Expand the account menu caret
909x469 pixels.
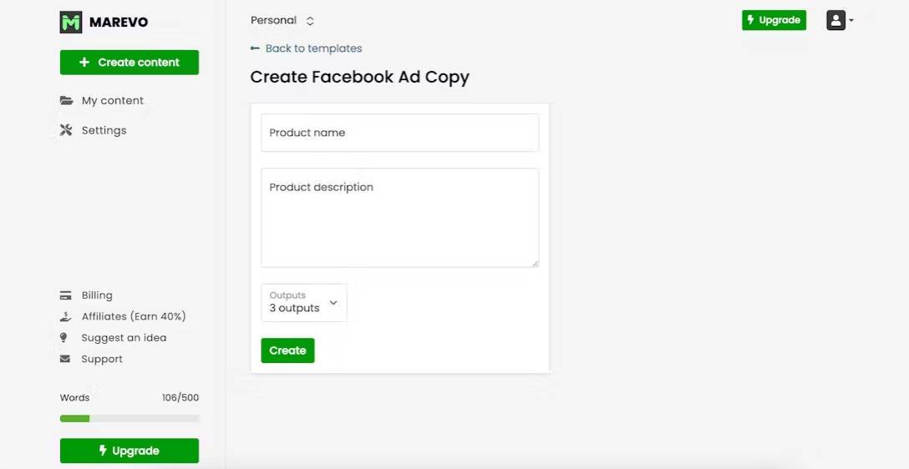[851, 21]
